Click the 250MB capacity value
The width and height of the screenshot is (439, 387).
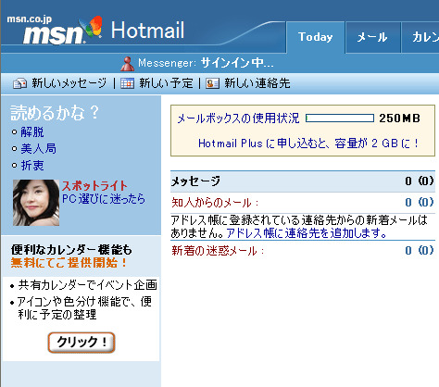(400, 119)
